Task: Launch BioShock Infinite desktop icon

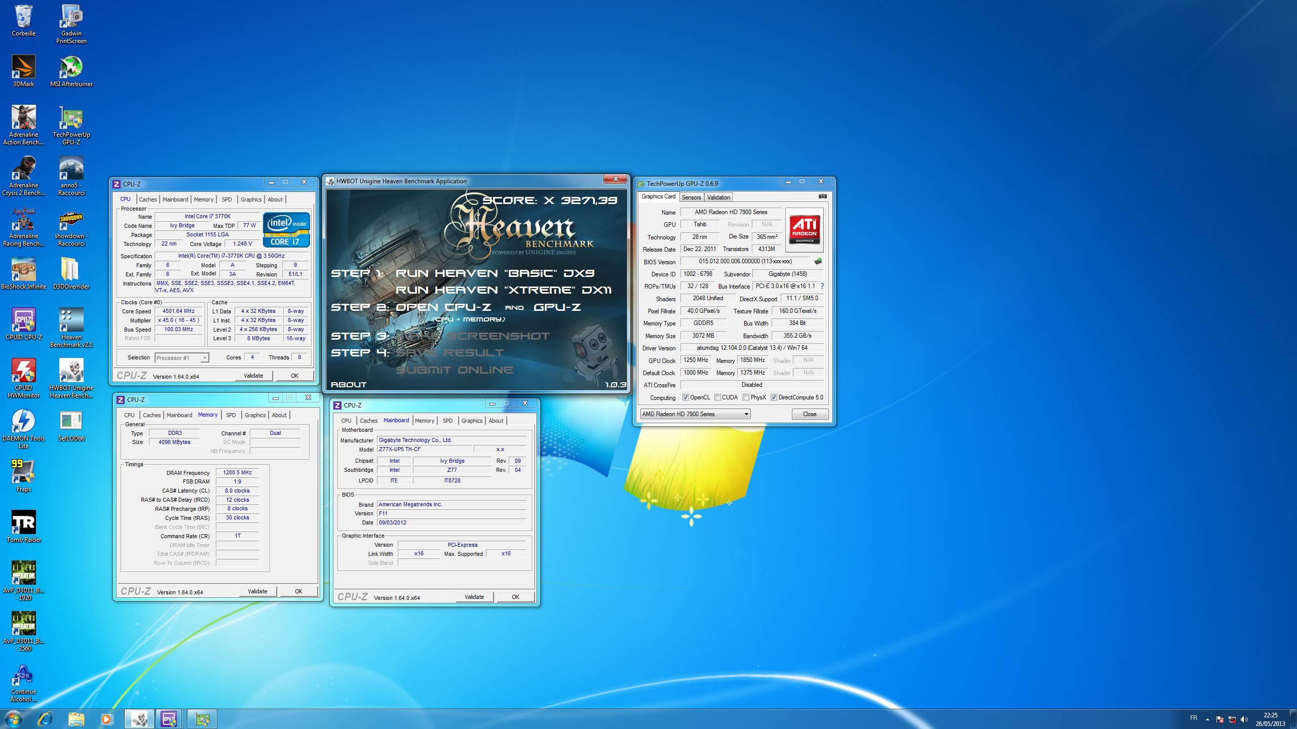Action: (23, 273)
